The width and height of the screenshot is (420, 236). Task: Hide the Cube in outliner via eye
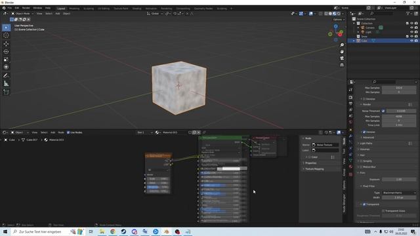(x=411, y=41)
